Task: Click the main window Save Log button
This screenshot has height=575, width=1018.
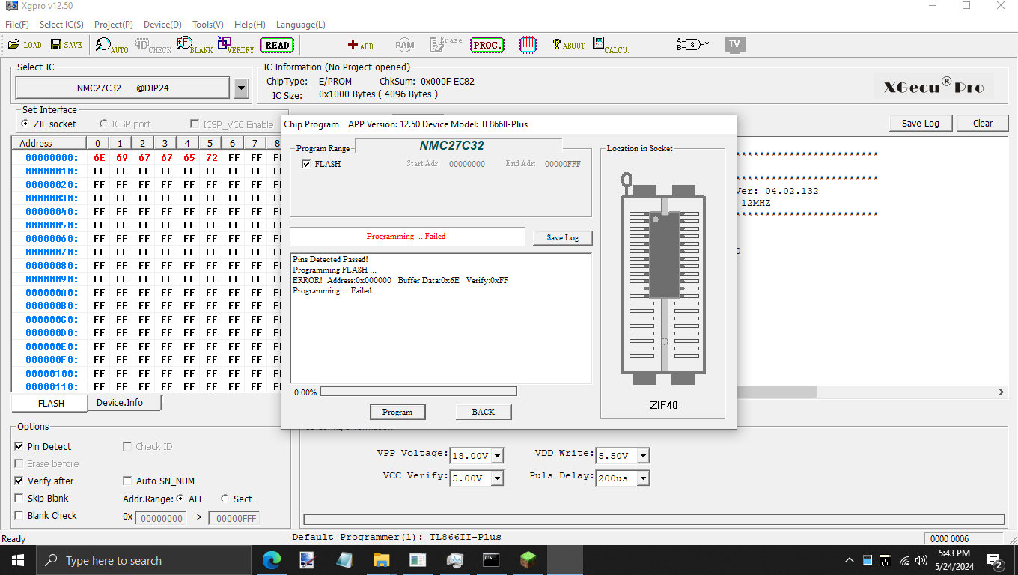Action: 921,124
